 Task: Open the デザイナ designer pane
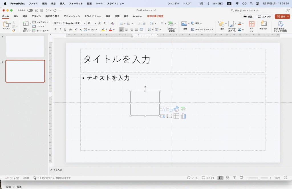(x=263, y=26)
